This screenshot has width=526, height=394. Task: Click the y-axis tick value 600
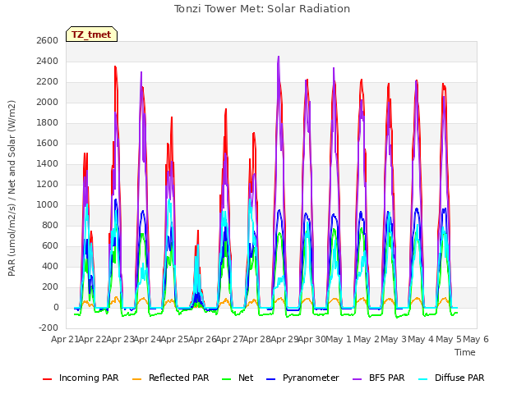tap(50, 246)
